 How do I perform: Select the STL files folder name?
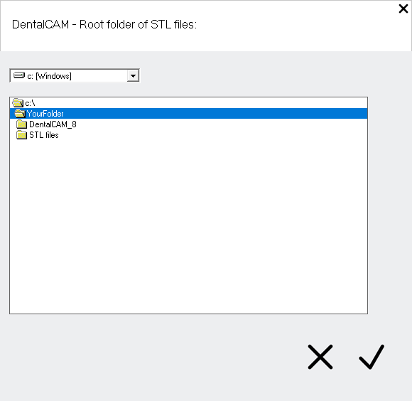(x=44, y=135)
